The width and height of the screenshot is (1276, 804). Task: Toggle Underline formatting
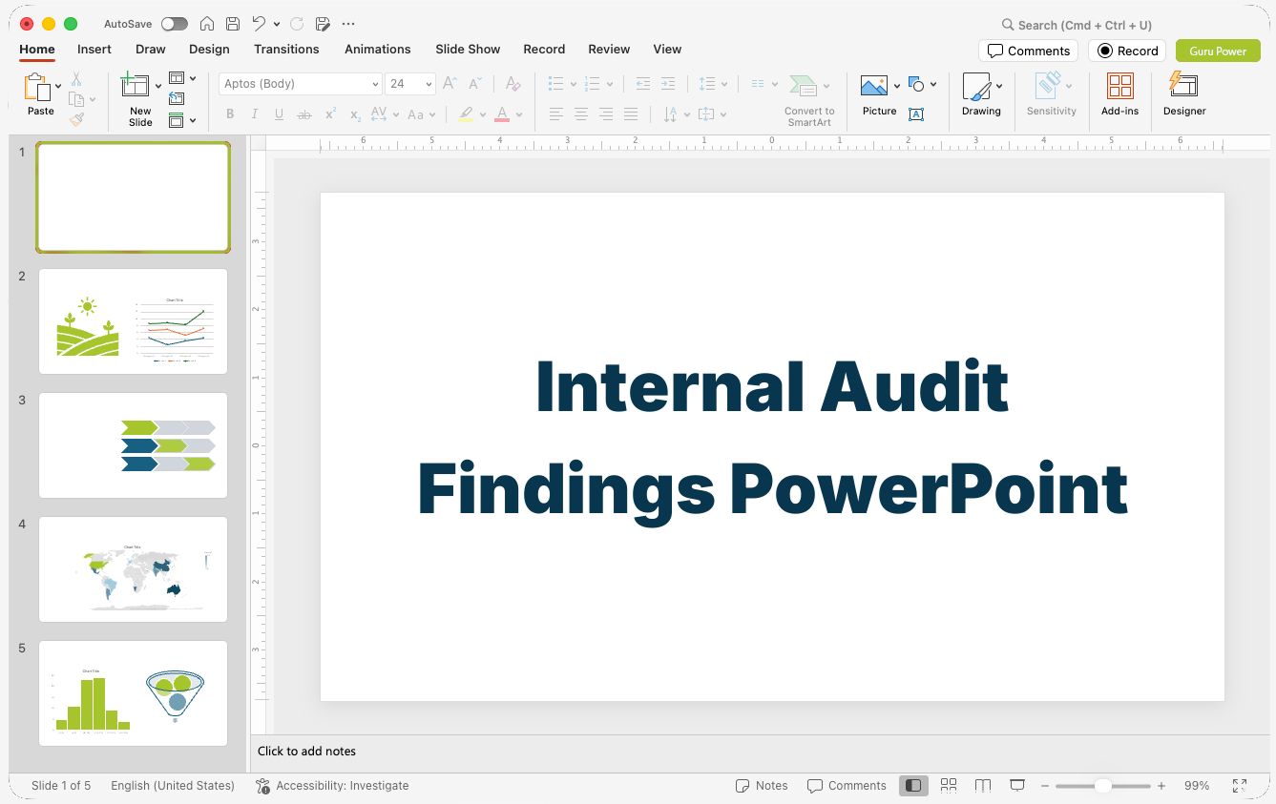279,114
